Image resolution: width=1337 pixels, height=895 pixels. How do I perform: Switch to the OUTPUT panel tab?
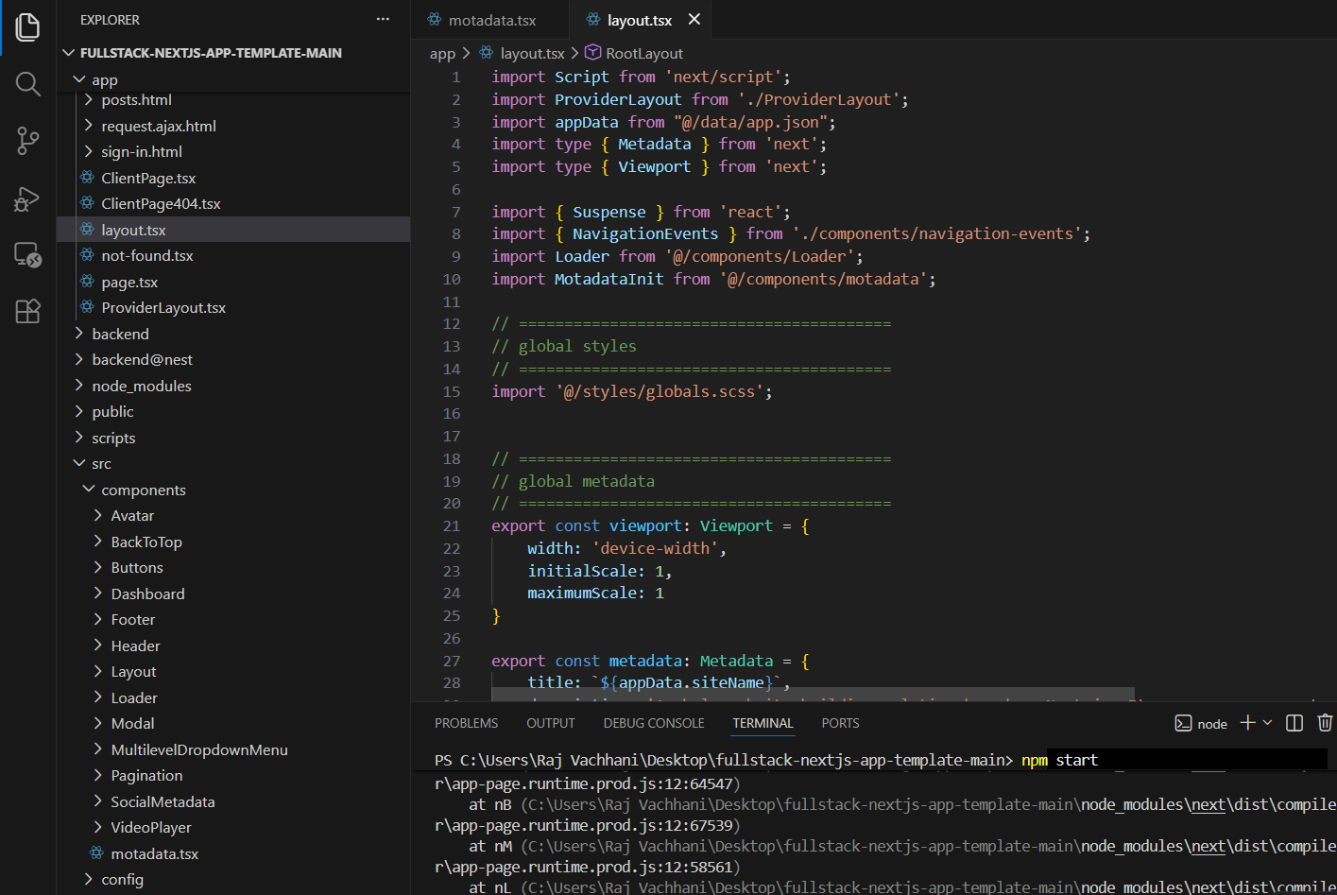[551, 723]
